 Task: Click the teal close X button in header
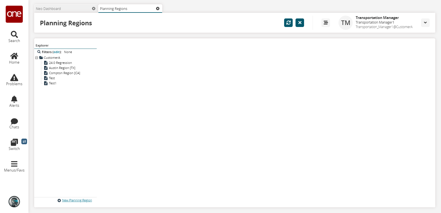coord(300,23)
